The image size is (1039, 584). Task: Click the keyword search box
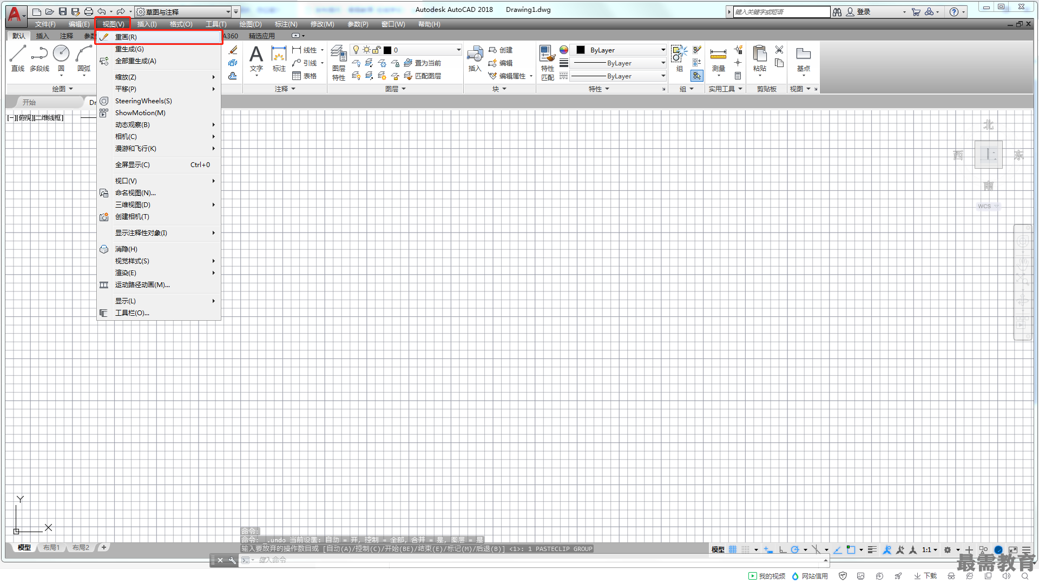point(781,12)
